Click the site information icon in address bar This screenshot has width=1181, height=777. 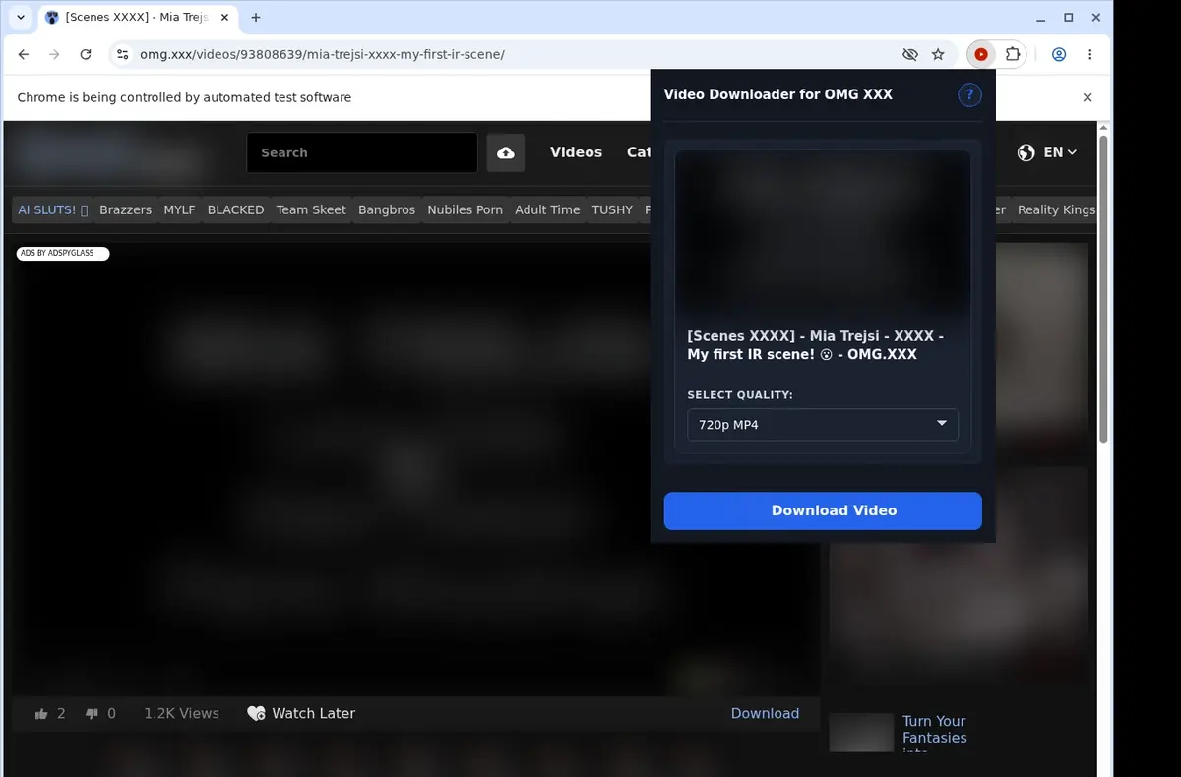[x=122, y=54]
